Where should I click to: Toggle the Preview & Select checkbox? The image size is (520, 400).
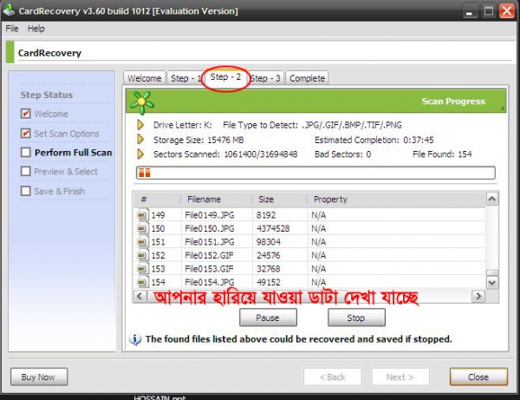tap(25, 172)
